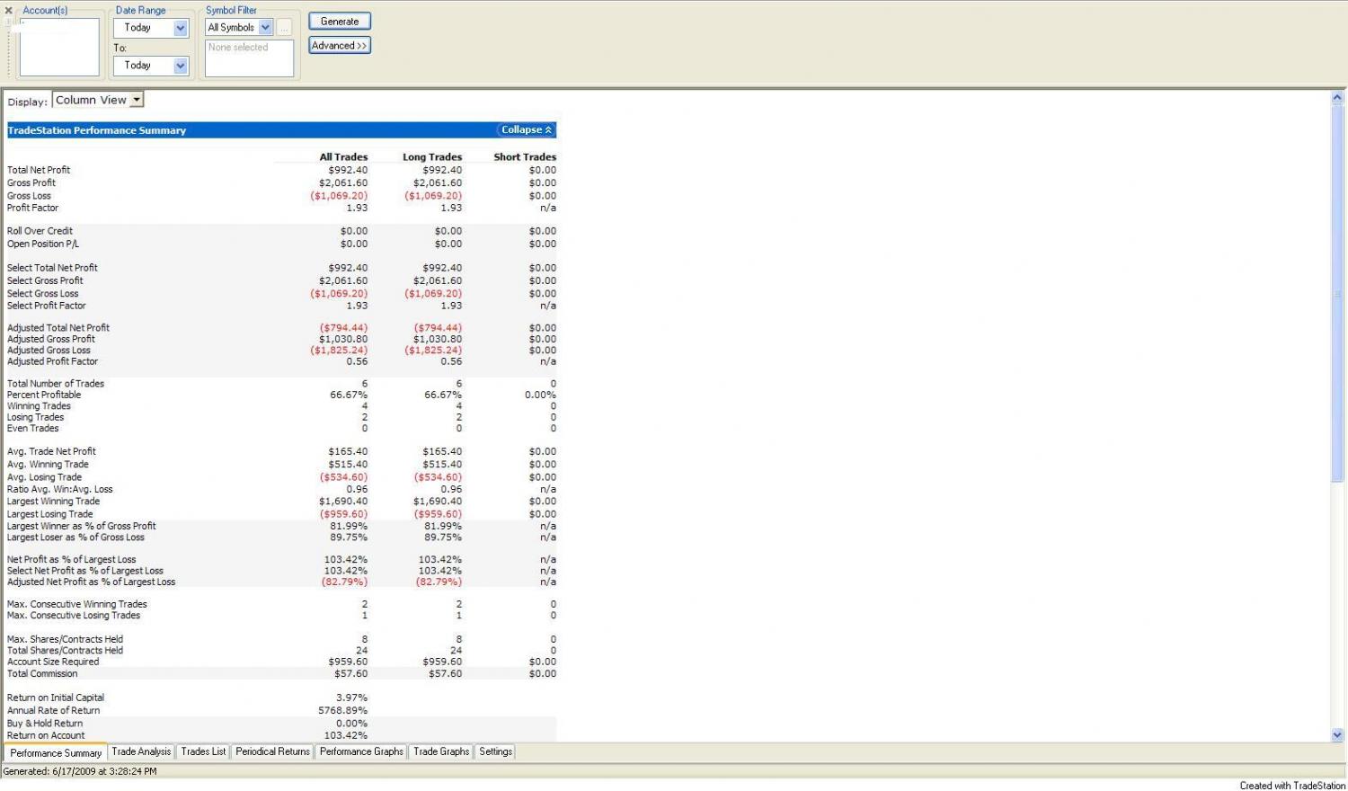Click the Select Total Net Profit label

coord(52,268)
